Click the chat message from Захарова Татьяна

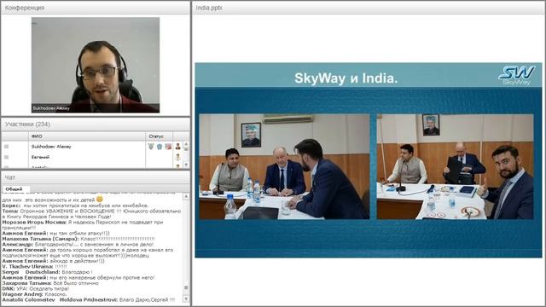[50, 283]
